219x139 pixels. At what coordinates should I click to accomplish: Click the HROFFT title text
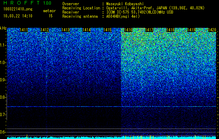22,3
